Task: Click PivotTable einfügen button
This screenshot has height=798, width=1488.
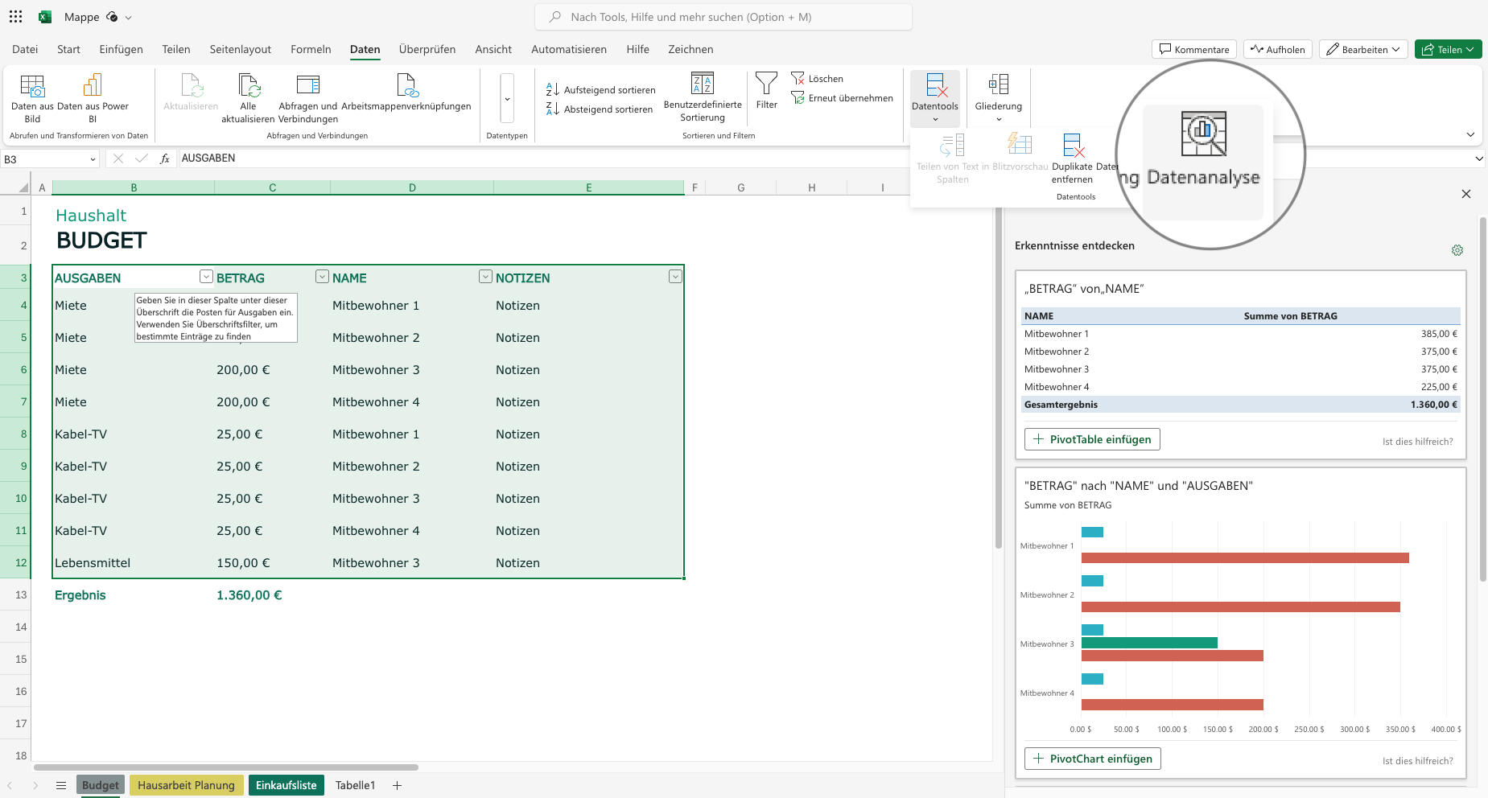Action: pos(1092,439)
